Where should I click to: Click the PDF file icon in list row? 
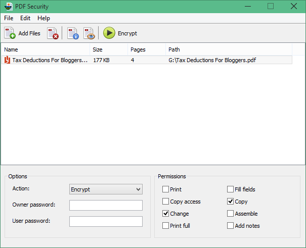point(7,60)
